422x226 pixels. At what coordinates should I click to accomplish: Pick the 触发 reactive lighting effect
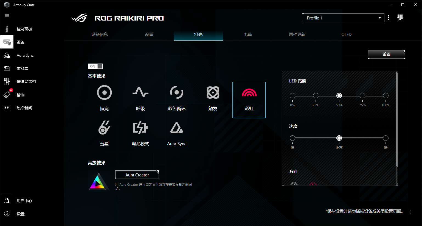(x=213, y=93)
